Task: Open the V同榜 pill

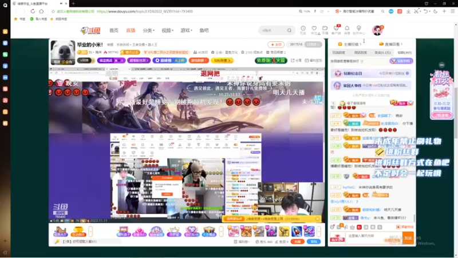Action: [x=85, y=60]
